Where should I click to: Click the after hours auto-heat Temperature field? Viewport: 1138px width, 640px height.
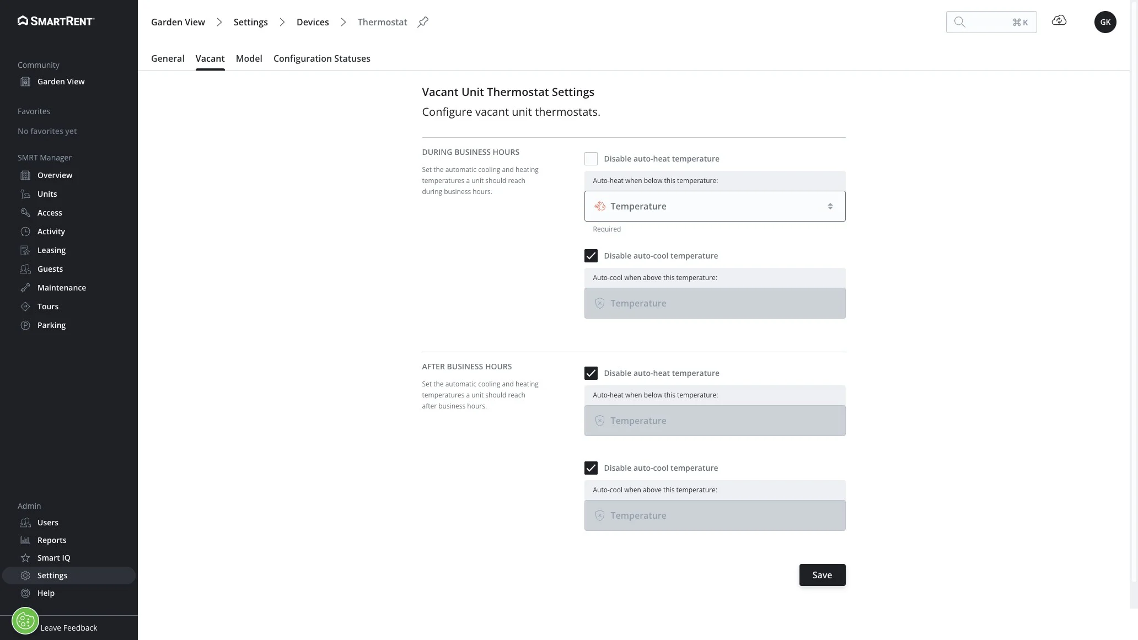[x=715, y=421]
